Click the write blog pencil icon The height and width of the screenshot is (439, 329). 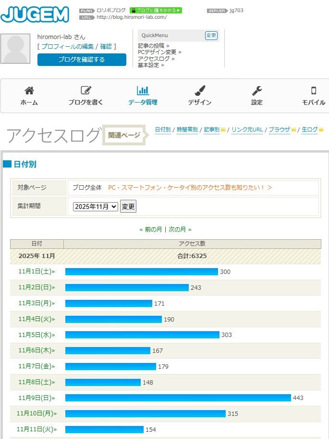point(86,90)
